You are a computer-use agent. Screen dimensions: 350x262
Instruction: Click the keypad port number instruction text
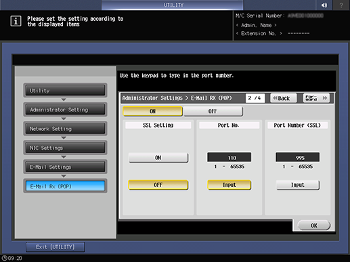click(177, 76)
